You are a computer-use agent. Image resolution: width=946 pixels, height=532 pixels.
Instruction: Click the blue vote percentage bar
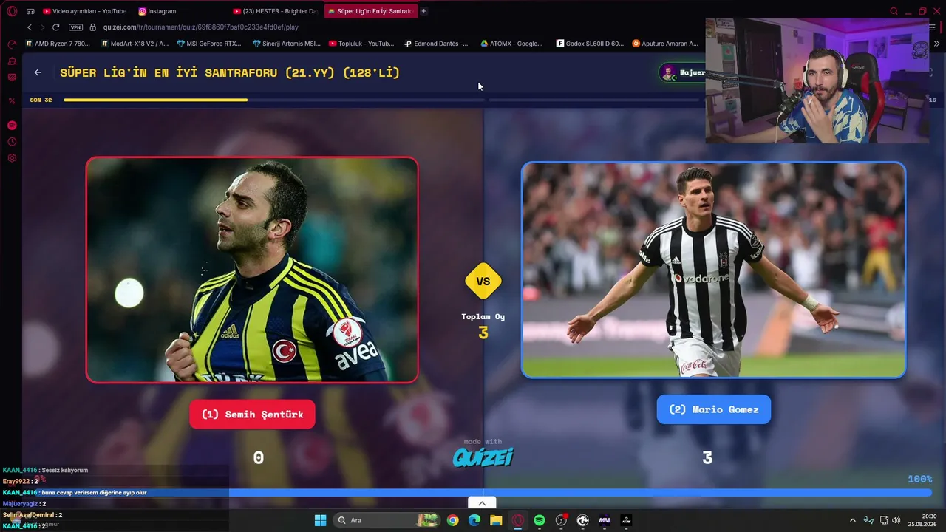[580, 492]
